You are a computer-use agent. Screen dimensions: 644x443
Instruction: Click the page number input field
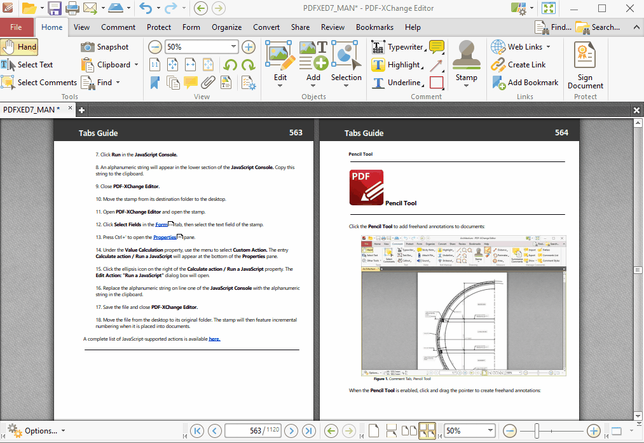252,431
